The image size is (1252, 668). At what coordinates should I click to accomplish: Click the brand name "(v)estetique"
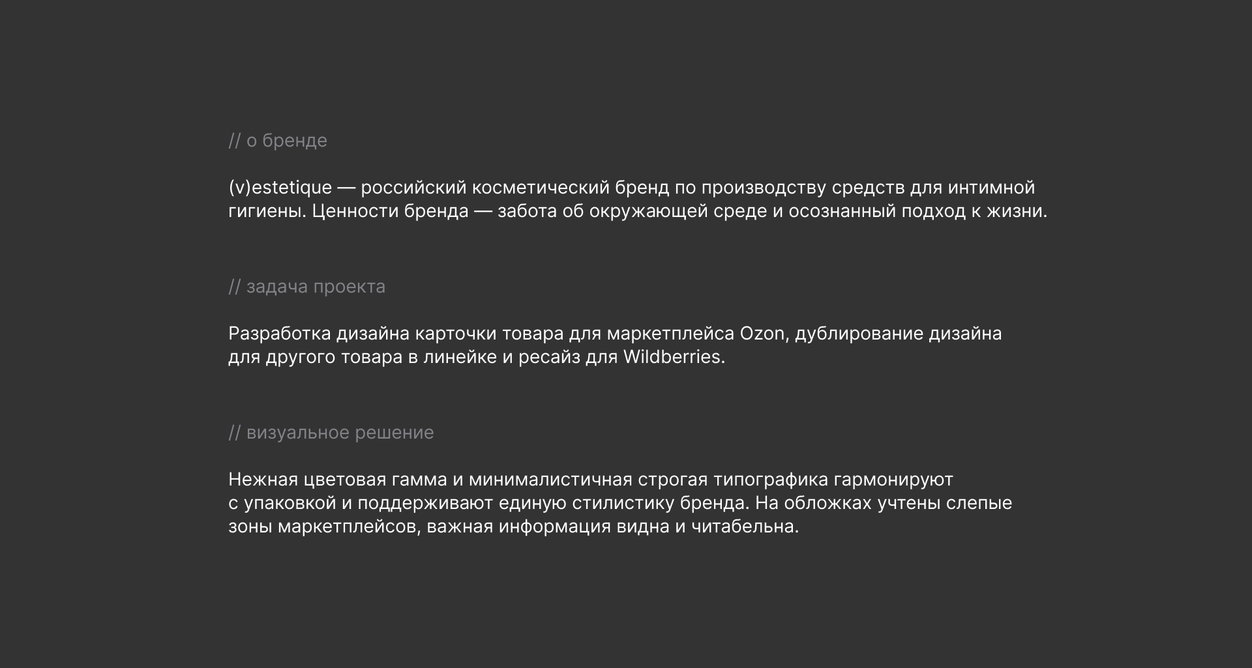(280, 188)
